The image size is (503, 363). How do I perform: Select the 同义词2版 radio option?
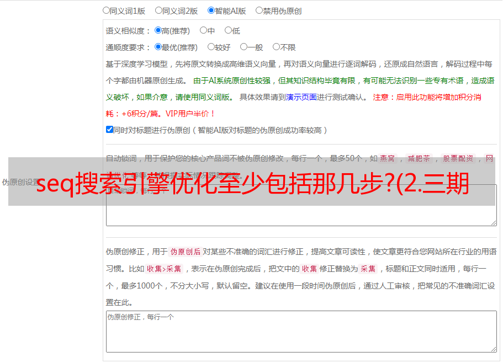point(158,10)
